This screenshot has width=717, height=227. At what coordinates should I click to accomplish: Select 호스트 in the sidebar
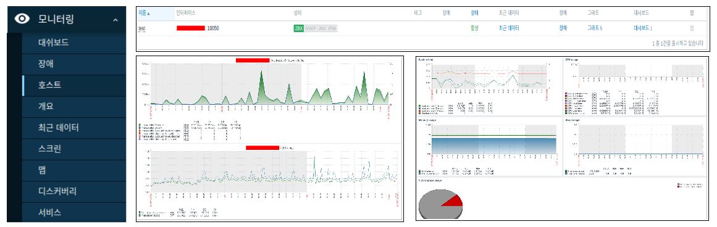click(49, 85)
